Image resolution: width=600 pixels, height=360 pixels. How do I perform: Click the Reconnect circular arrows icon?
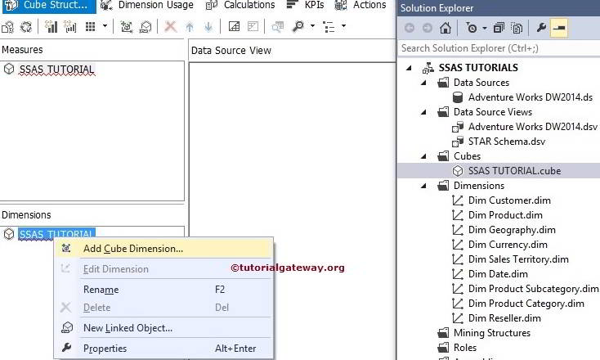click(26, 27)
